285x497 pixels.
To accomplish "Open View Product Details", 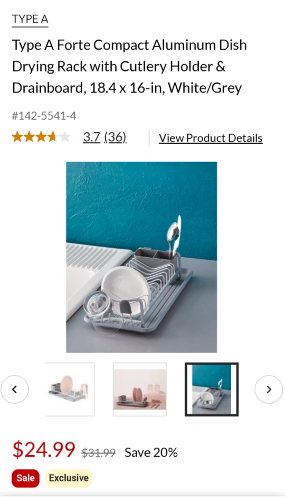I will point(211,138).
